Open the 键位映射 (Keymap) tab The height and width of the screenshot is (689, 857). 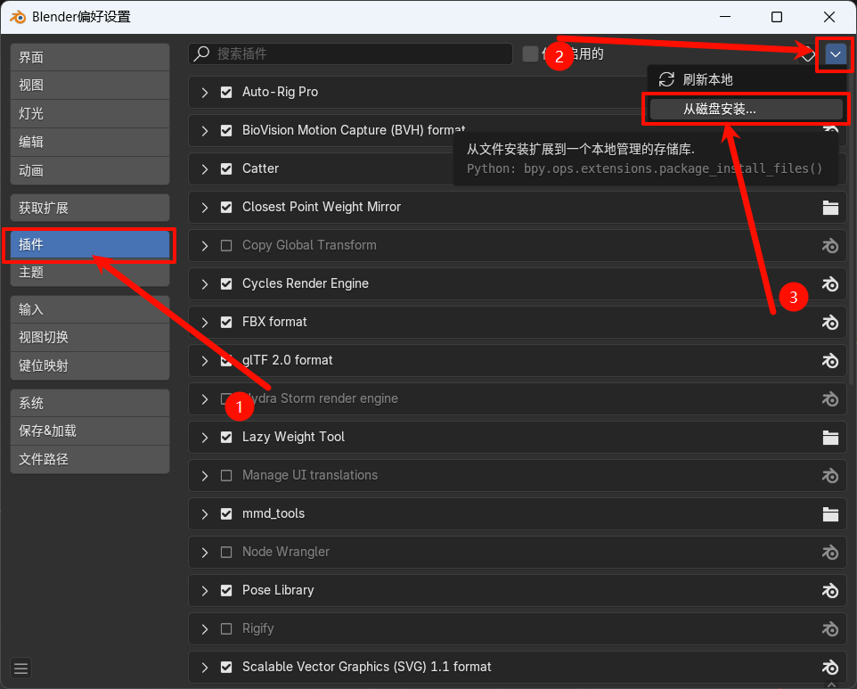point(90,365)
